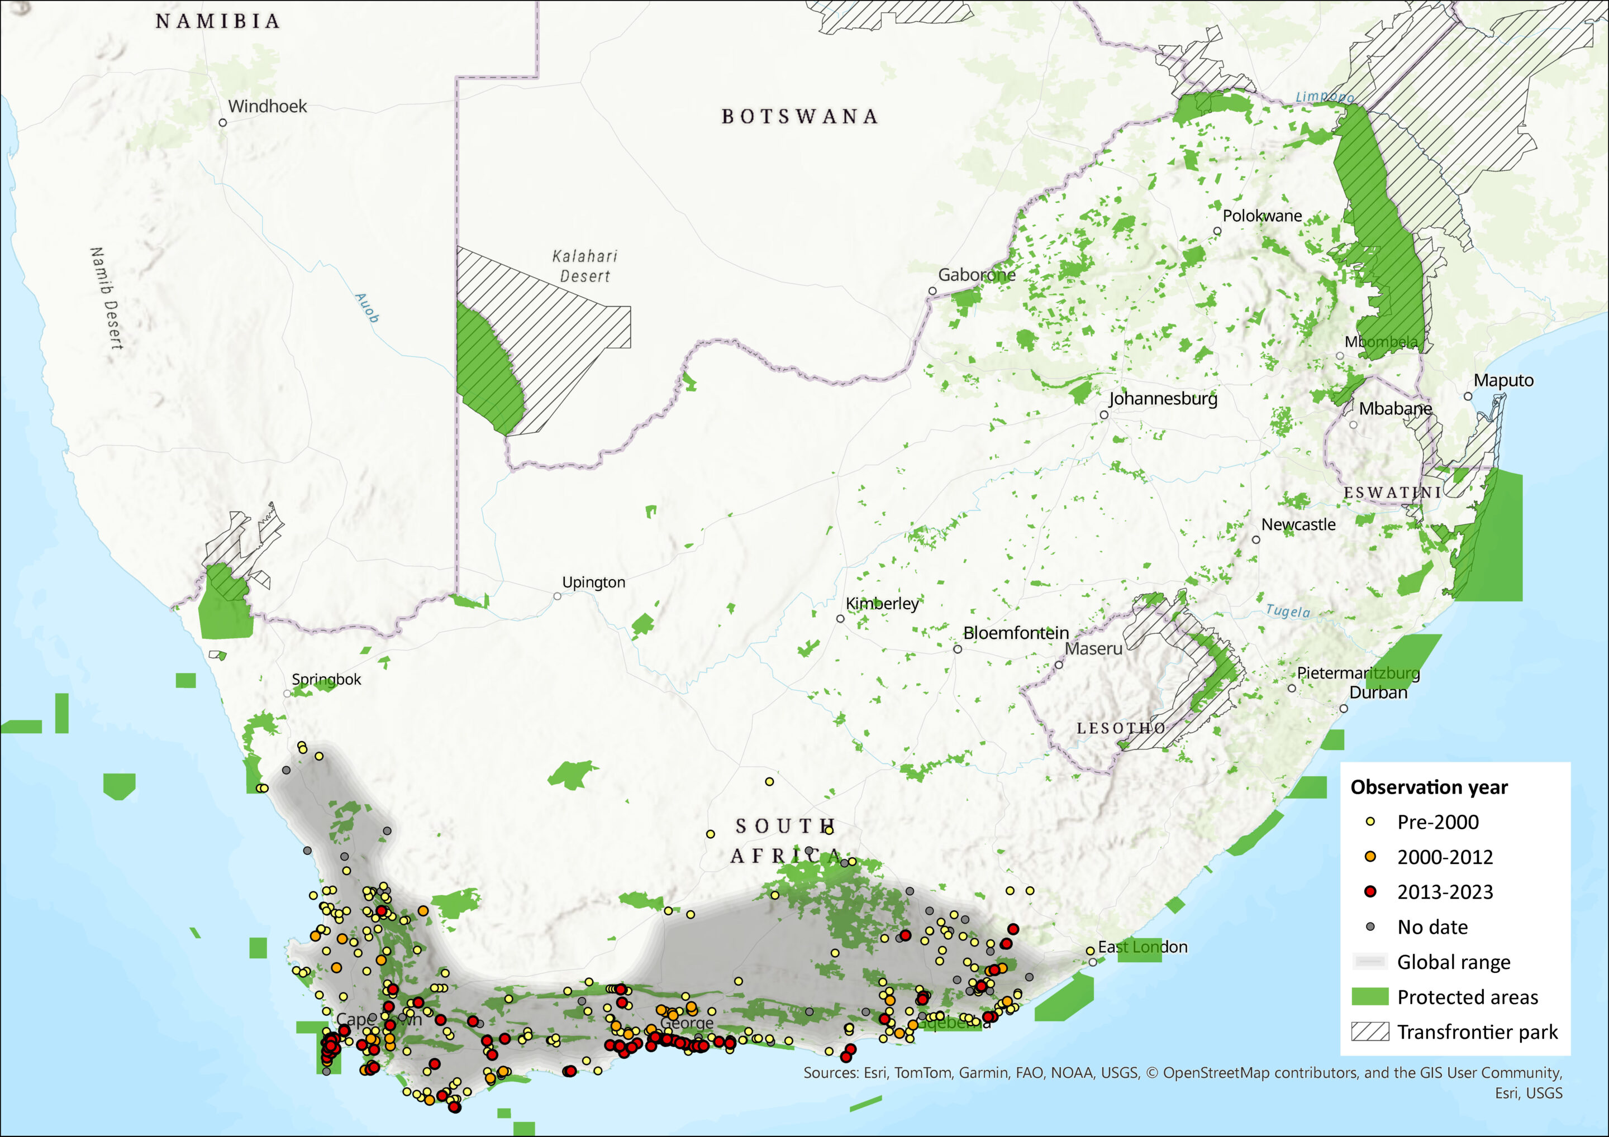Click the NAMIBIA country label
The height and width of the screenshot is (1137, 1609).
tap(218, 22)
